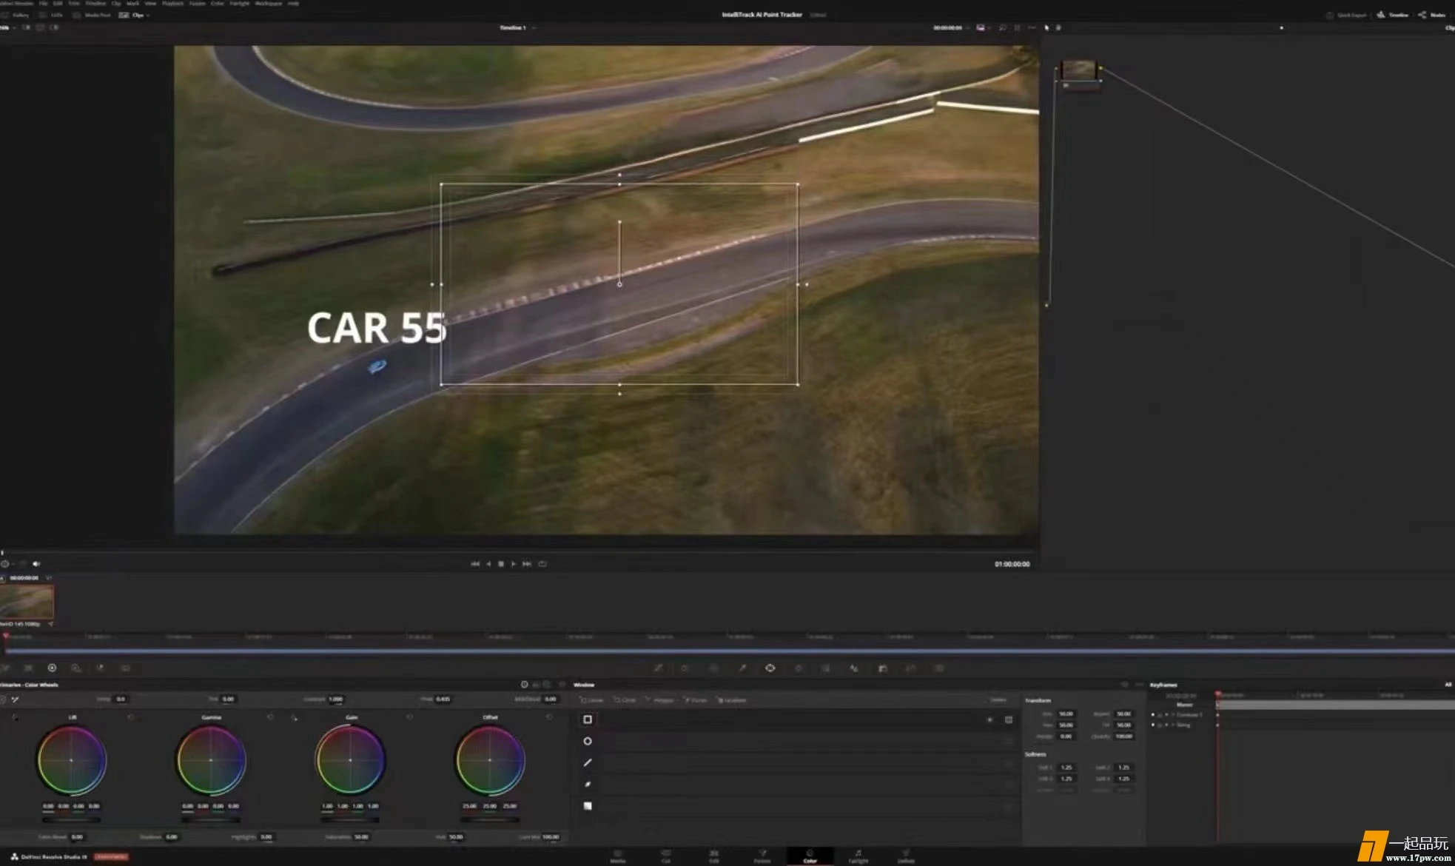Select the Linear window shape icon
The height and width of the screenshot is (866, 1455).
tap(588, 719)
